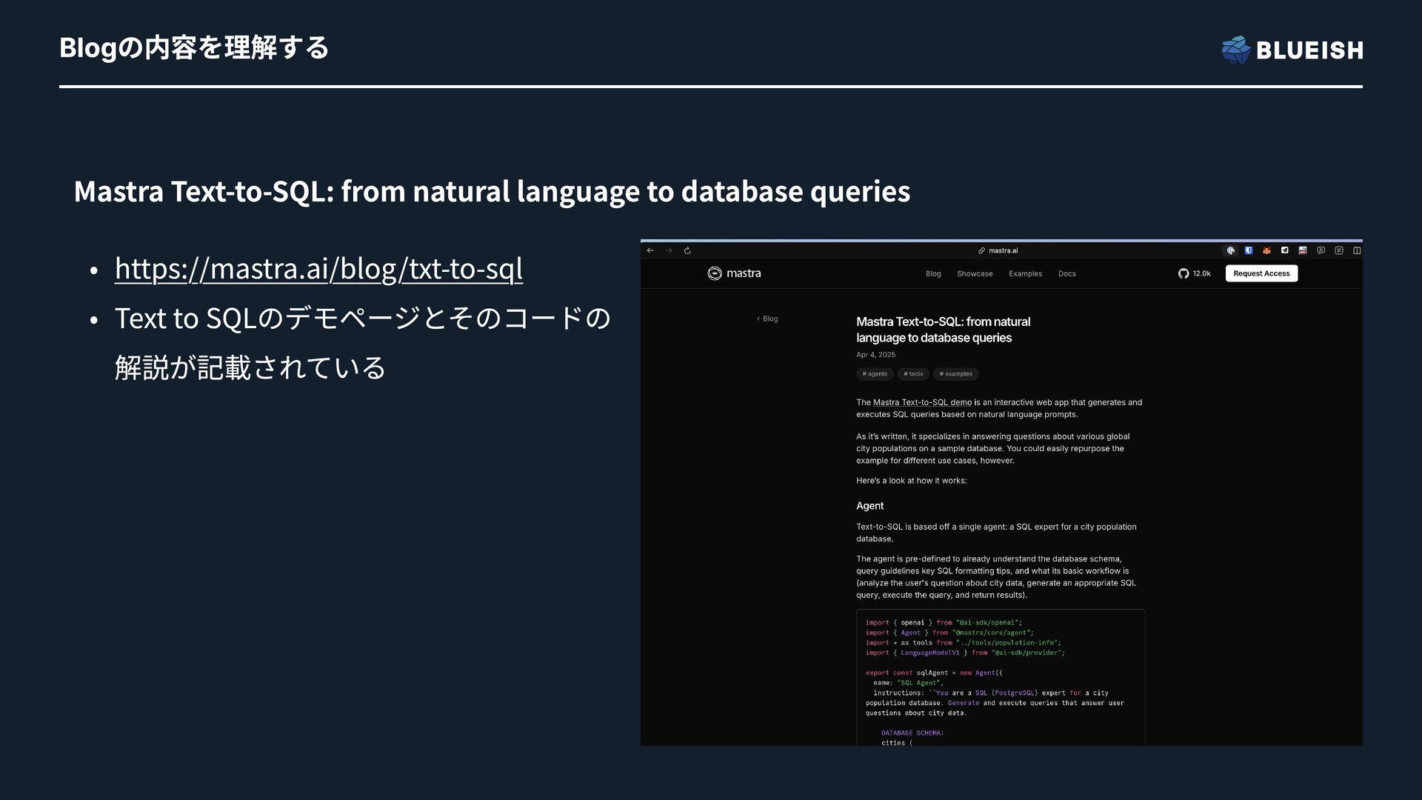Image resolution: width=1422 pixels, height=800 pixels.
Task: Go to Examples in navigation
Action: point(1025,273)
